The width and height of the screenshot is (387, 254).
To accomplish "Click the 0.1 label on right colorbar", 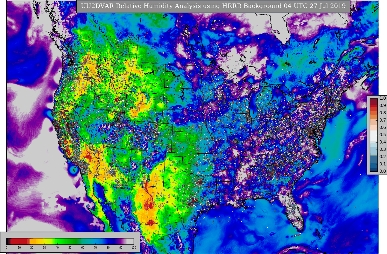I will [383, 164].
